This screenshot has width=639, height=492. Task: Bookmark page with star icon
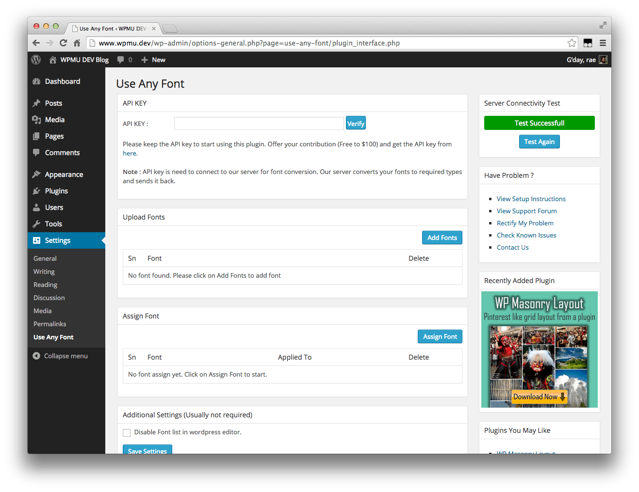pyautogui.click(x=572, y=43)
